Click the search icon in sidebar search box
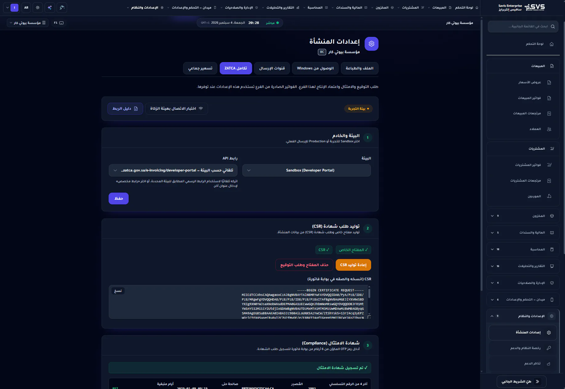The height and width of the screenshot is (389, 565). pos(553,26)
